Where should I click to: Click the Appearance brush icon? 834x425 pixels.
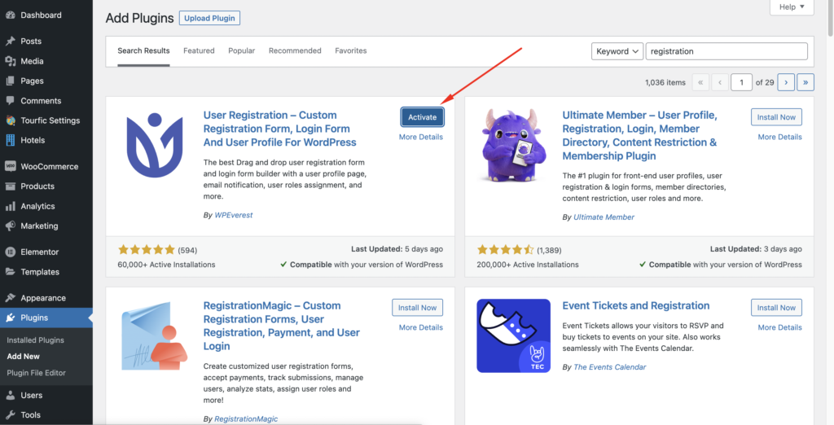point(10,298)
